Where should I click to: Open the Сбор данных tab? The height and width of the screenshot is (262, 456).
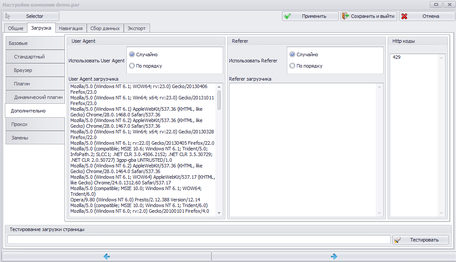point(105,28)
